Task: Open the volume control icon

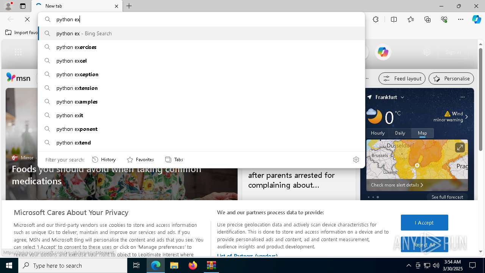Action: (436, 265)
